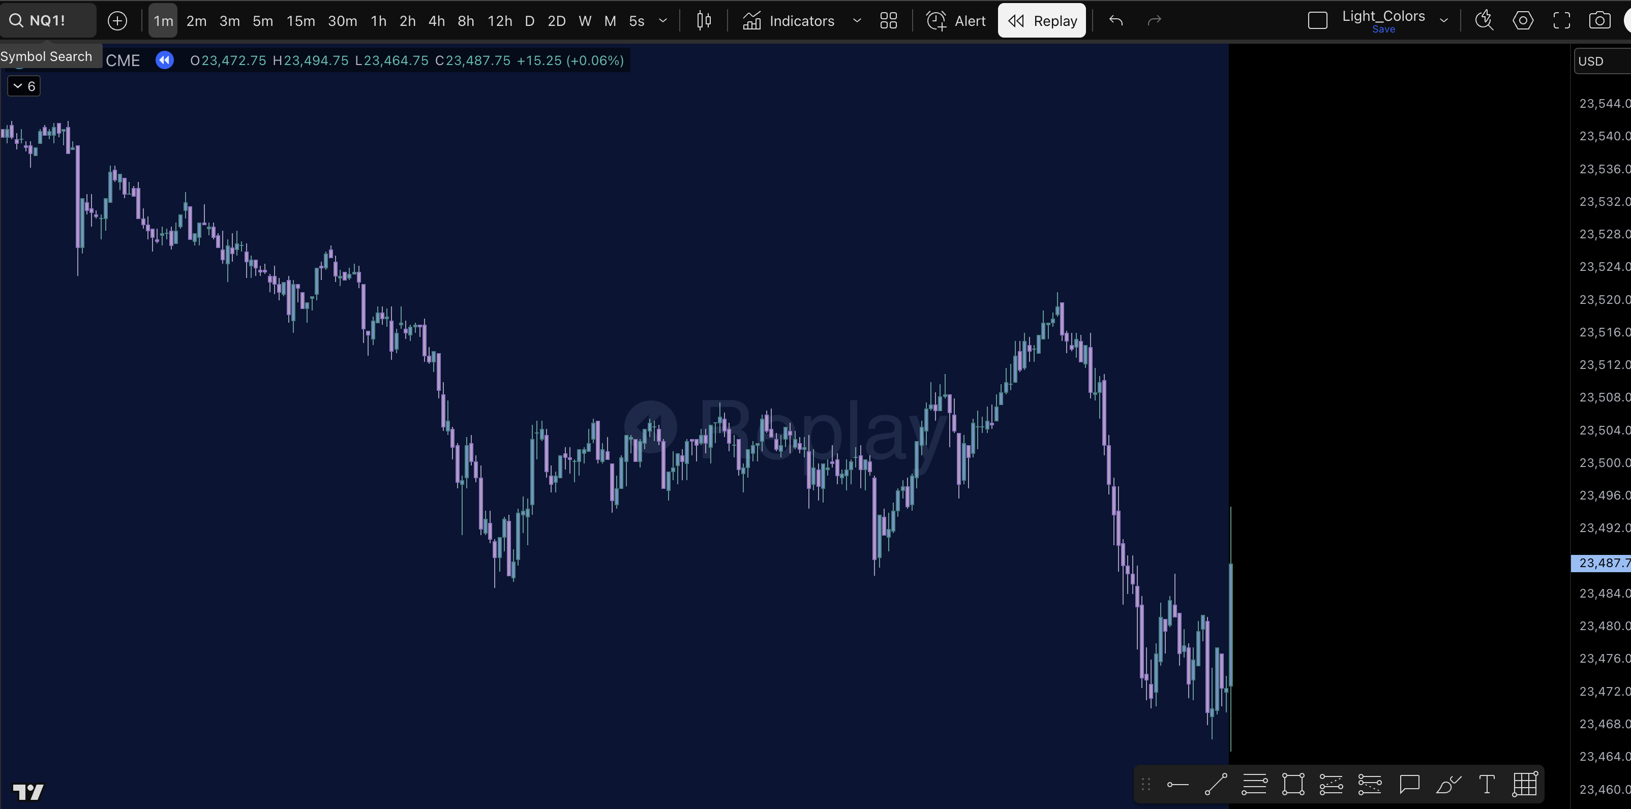Set the weekly W interval
The image size is (1631, 809).
585,21
